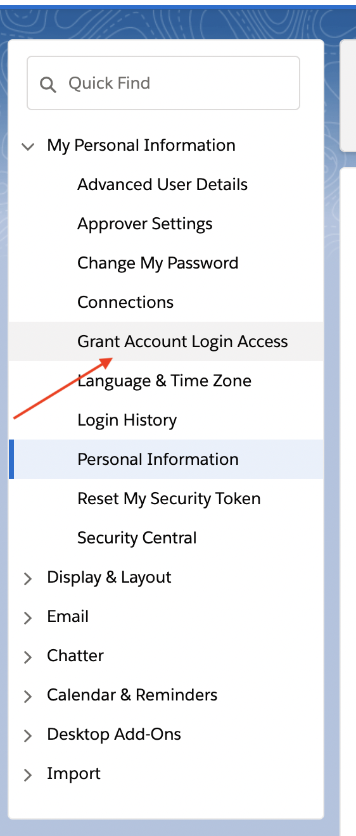Click the My Personal Information heading

pyautogui.click(x=141, y=145)
